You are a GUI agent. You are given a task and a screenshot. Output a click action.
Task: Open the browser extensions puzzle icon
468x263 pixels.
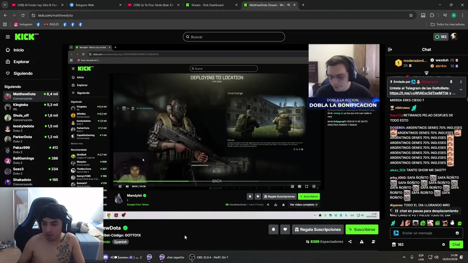click(432, 15)
